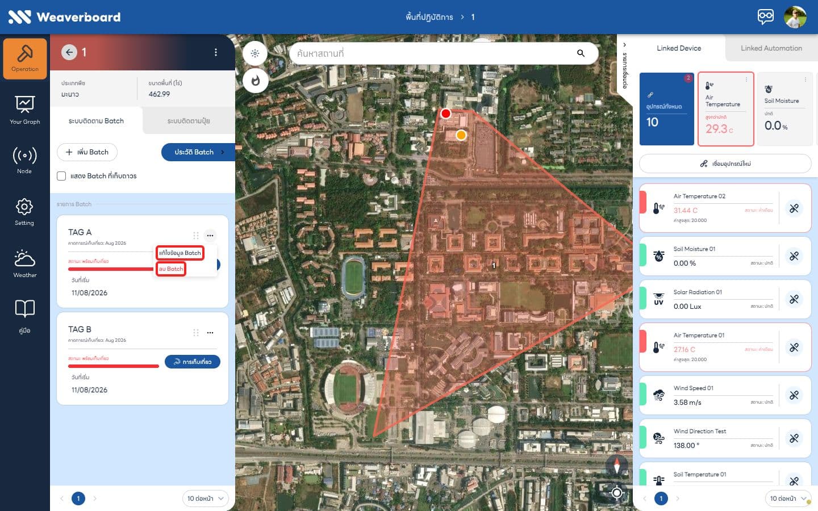Unlink the Air Temperature 02 device
818x511 pixels.
pos(794,208)
